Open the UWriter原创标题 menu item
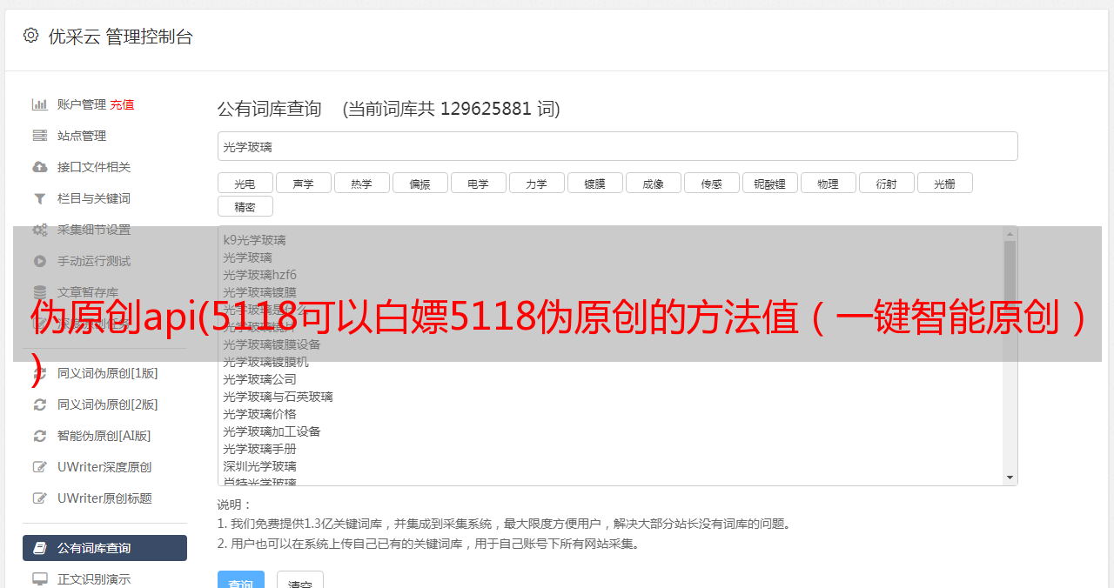1114x588 pixels. click(x=104, y=498)
